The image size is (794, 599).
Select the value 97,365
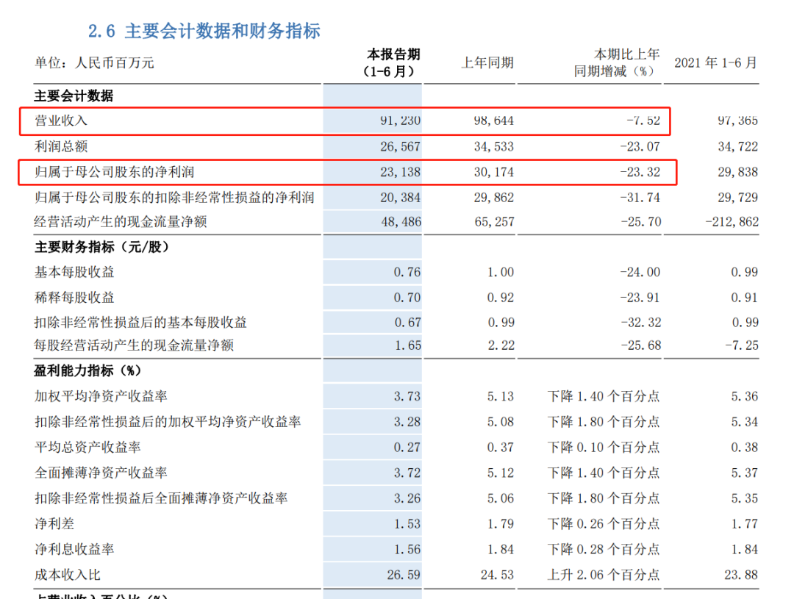click(738, 121)
